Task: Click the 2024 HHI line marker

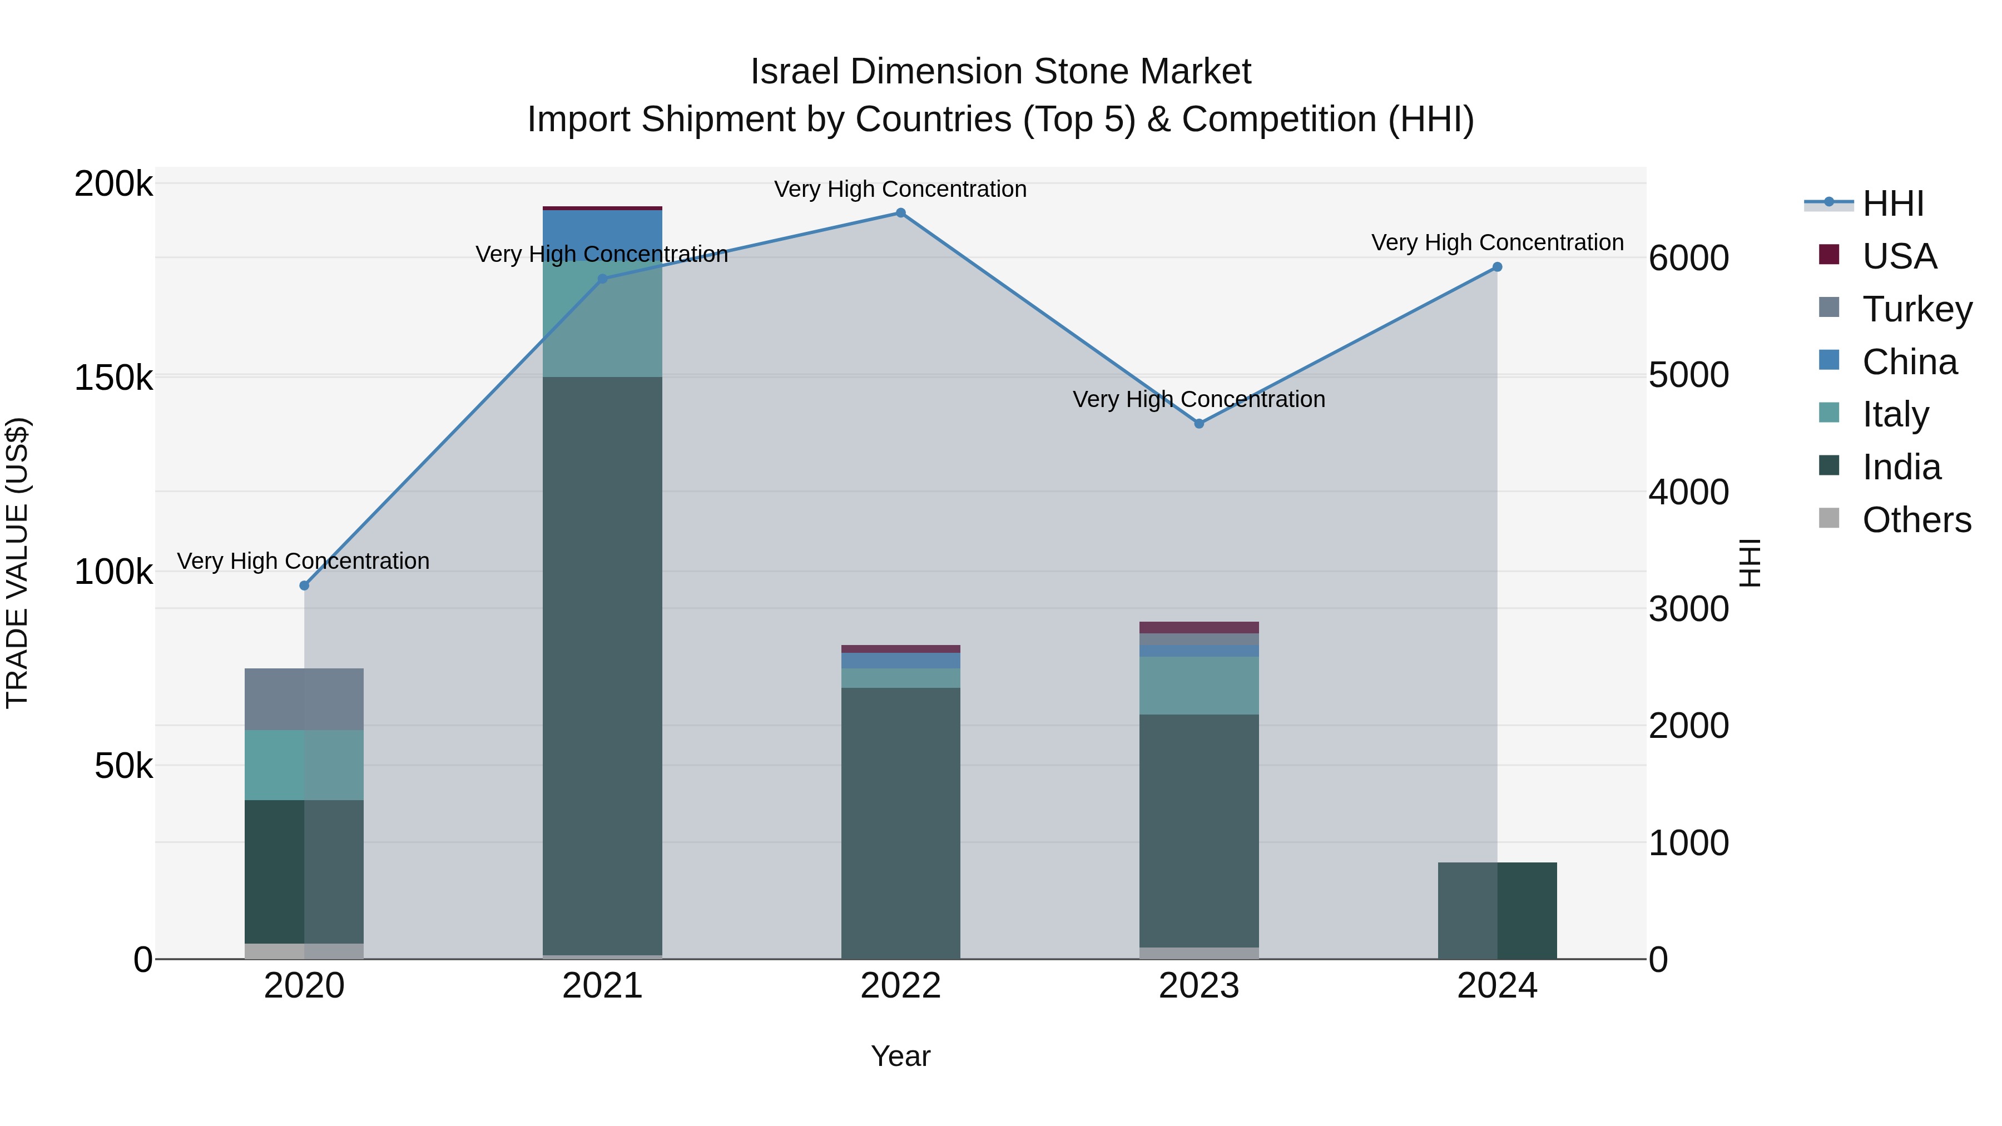Action: 1498,267
